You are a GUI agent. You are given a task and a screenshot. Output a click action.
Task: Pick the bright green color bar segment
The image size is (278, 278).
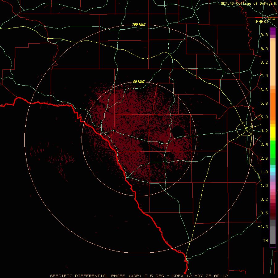273,149
